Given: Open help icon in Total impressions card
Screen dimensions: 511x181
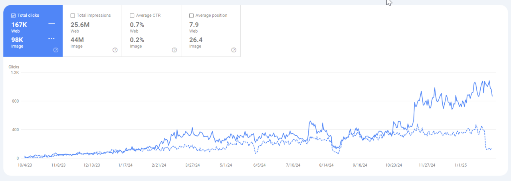Looking at the screenshot, I should [x=115, y=50].
